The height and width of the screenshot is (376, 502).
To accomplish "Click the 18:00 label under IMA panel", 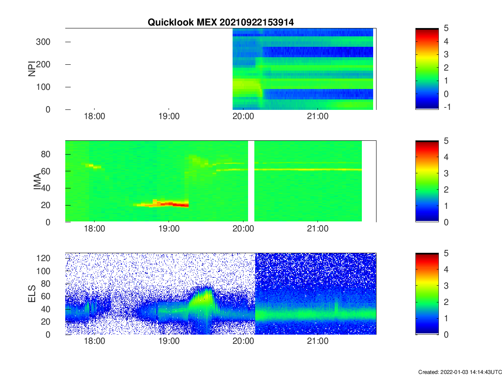I will coord(94,229).
